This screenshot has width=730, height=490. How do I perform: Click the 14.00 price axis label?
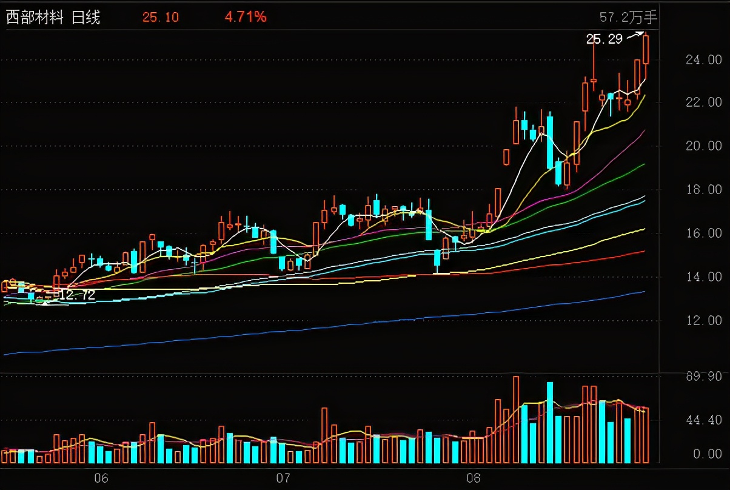click(x=703, y=277)
